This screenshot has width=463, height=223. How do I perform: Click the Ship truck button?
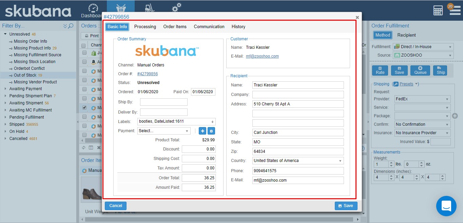click(x=440, y=70)
